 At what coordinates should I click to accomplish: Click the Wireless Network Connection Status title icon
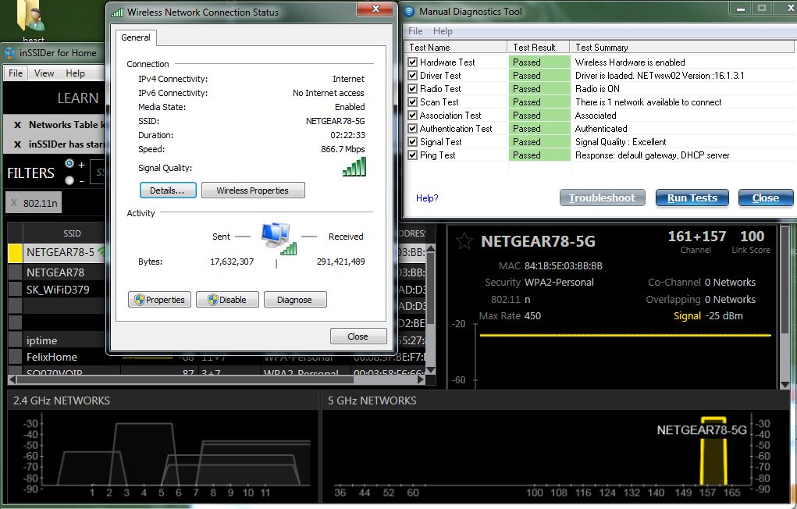click(117, 12)
